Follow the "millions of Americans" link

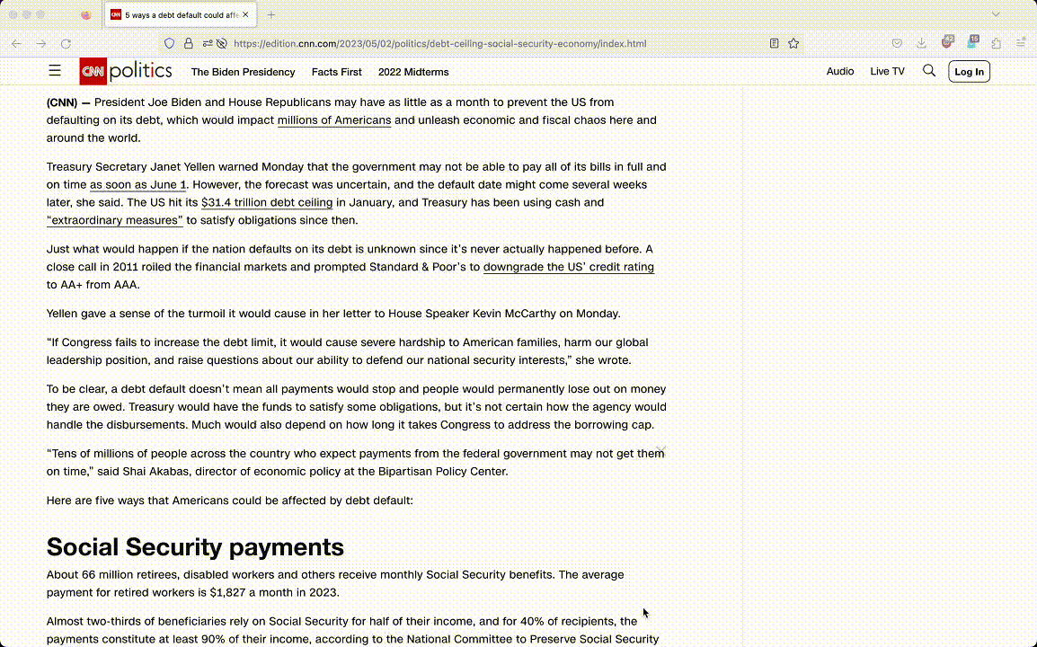tap(333, 120)
